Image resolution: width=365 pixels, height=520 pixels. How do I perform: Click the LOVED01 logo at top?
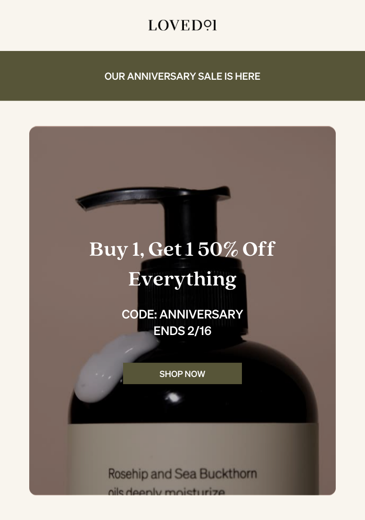click(x=182, y=25)
